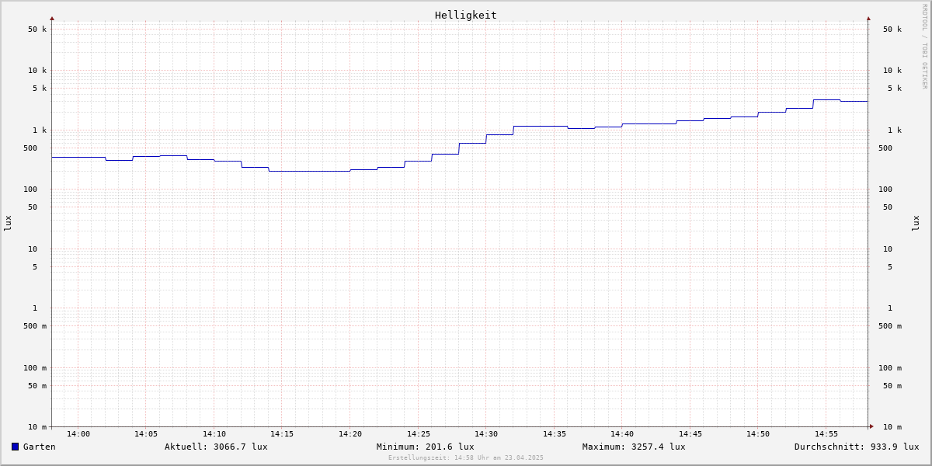
Task: Click the "50 k" label on left axis
Action: (x=37, y=30)
